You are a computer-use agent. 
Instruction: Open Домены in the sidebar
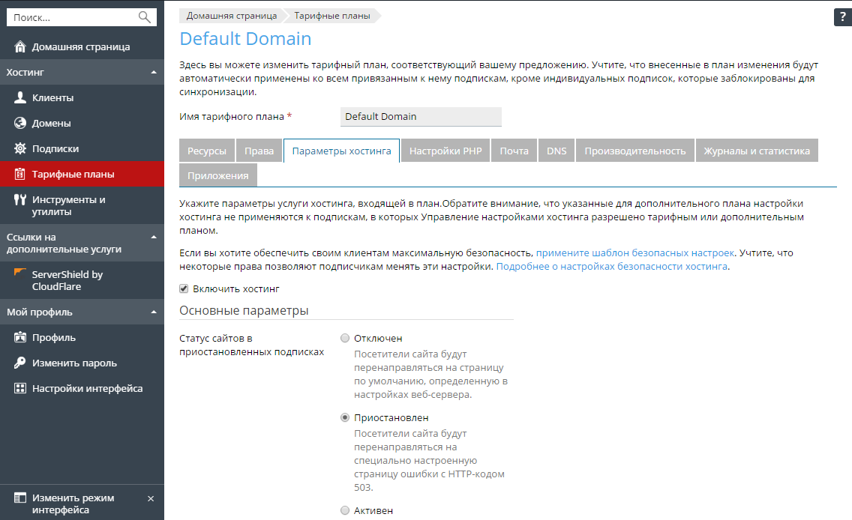coord(82,123)
